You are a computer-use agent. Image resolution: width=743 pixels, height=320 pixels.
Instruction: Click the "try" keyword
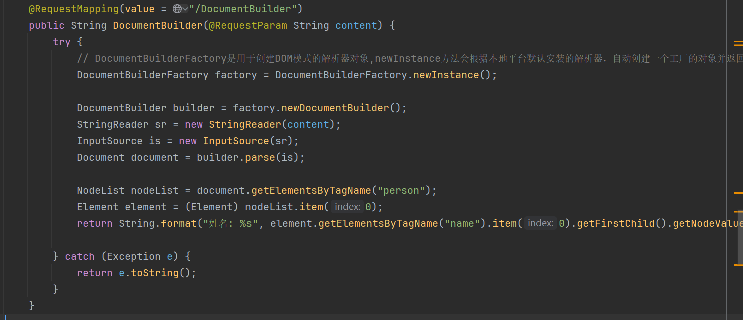point(62,42)
